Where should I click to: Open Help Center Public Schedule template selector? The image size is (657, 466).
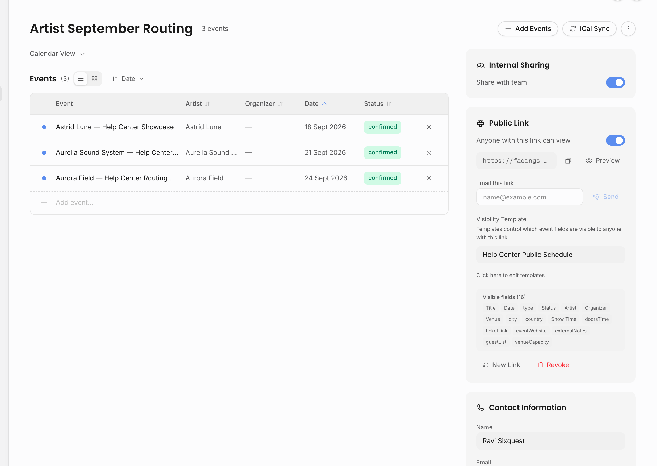coord(550,255)
